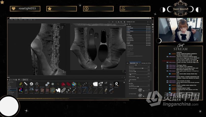Switch to the Layers tab
The image size is (206, 117).
click(127, 63)
